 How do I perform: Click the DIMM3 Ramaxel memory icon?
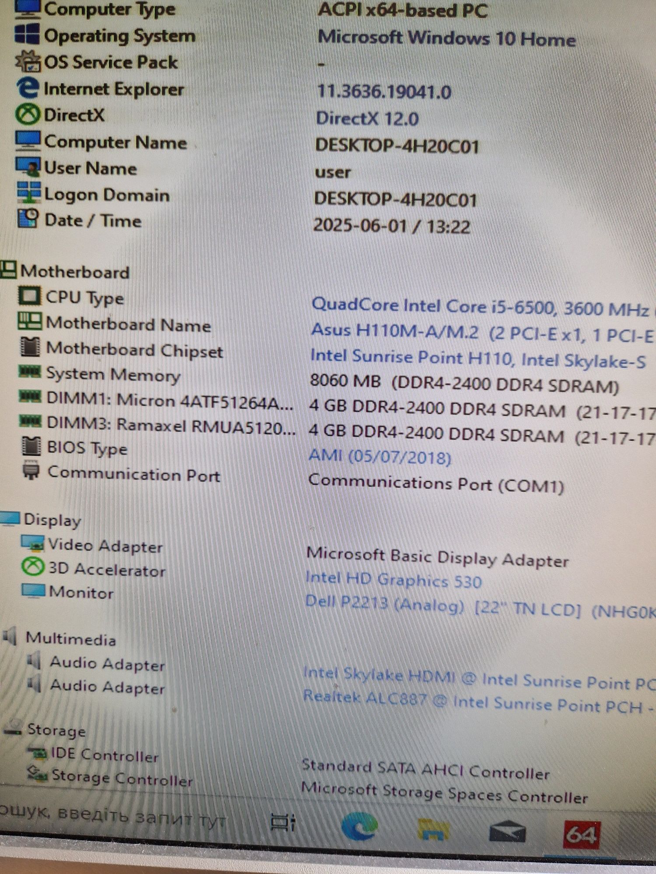pos(31,421)
